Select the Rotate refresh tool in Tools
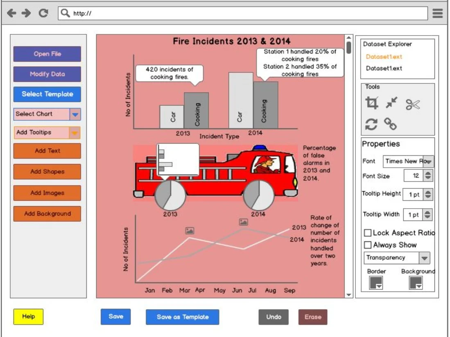This screenshot has height=337, width=450. coord(371,124)
